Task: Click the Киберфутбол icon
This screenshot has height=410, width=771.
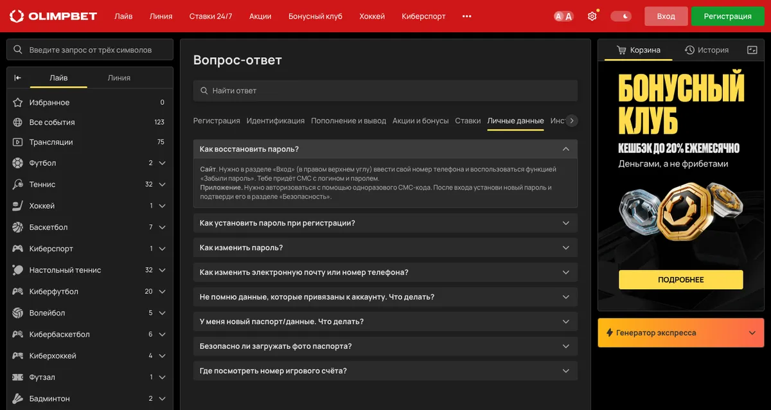Action: tap(18, 292)
